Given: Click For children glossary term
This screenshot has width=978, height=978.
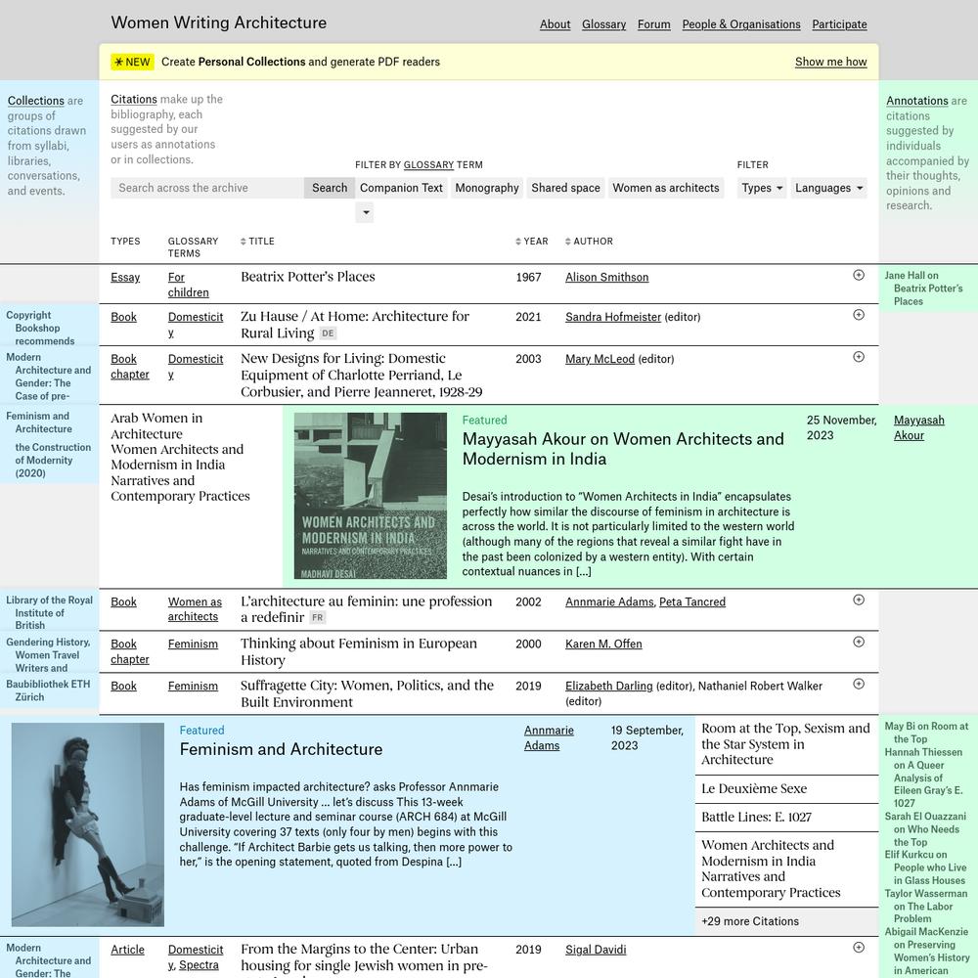Looking at the screenshot, I should 188,285.
